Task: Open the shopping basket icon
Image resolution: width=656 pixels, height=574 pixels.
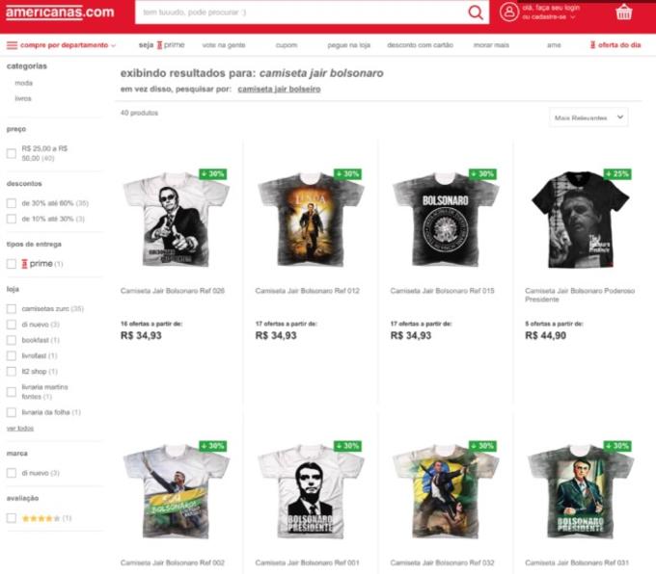Action: [624, 13]
